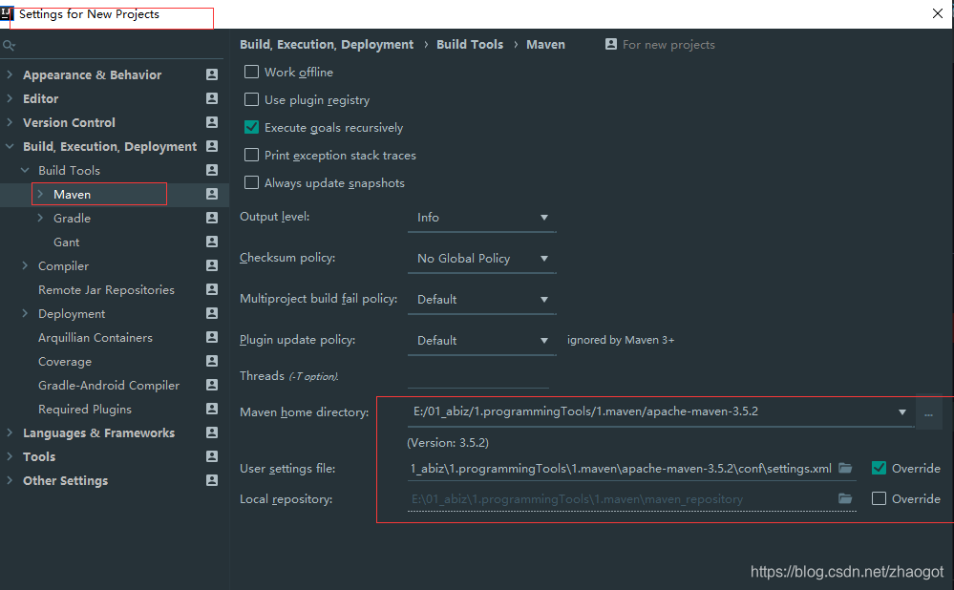Click the IntelliJ app icon in title bar

tap(7, 13)
